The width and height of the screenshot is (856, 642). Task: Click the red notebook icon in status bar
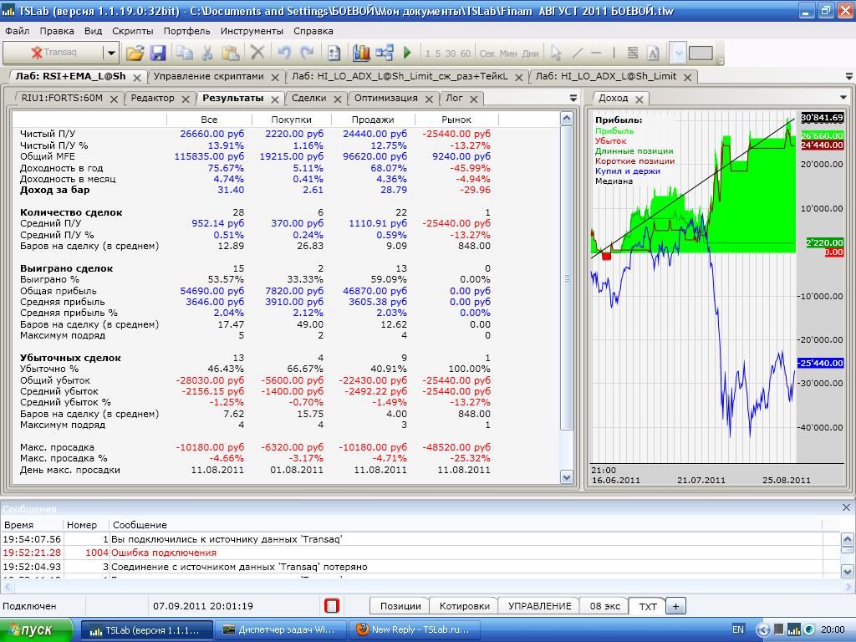pos(332,606)
